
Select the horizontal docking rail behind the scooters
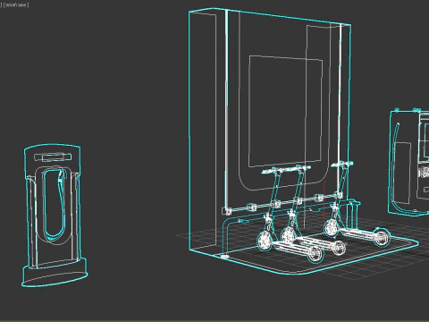tap(283, 203)
